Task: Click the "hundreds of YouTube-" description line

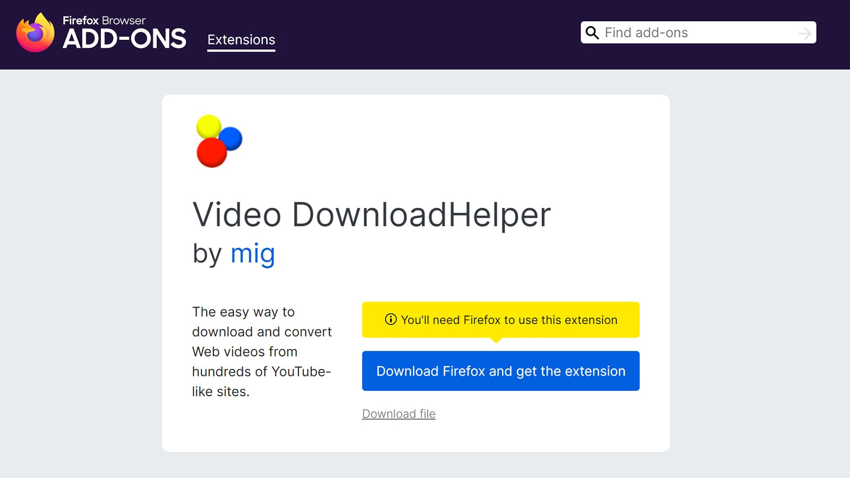Action: [x=261, y=371]
